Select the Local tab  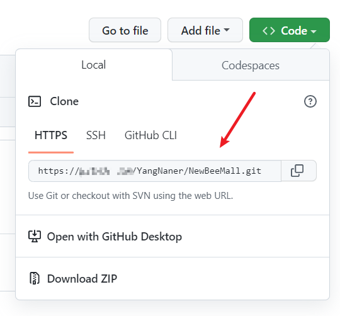[94, 65]
